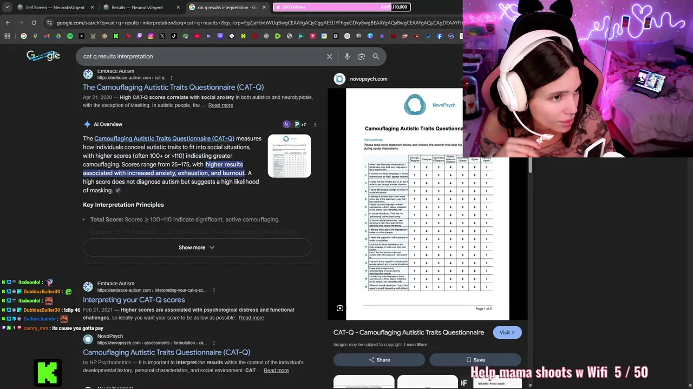
Task: Close the Results NeurodivUrgent tab
Action: point(178,8)
